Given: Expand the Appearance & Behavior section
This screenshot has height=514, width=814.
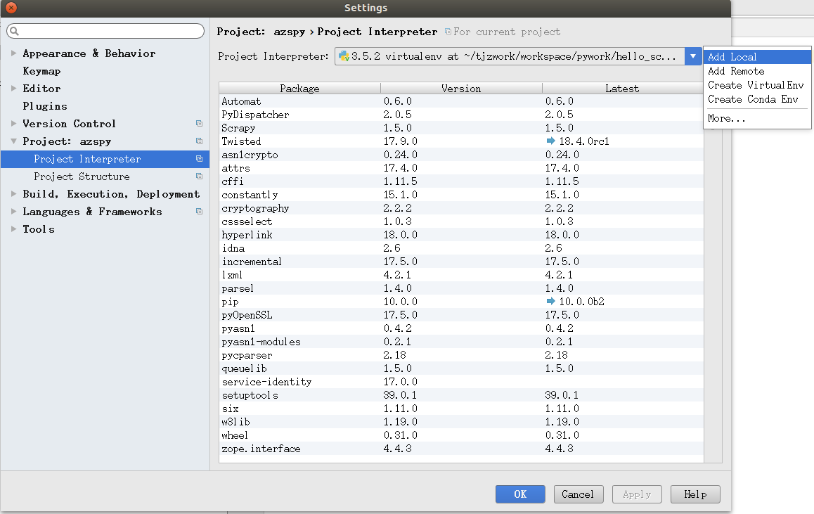Looking at the screenshot, I should coord(13,53).
